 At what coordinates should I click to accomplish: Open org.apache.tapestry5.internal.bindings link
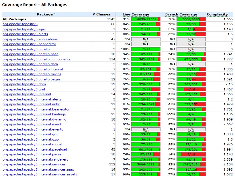click(34, 114)
